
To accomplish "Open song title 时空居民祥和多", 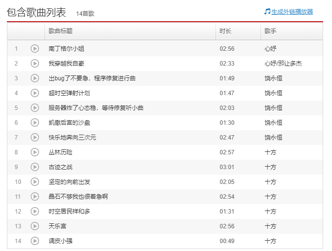I will coord(69,211).
